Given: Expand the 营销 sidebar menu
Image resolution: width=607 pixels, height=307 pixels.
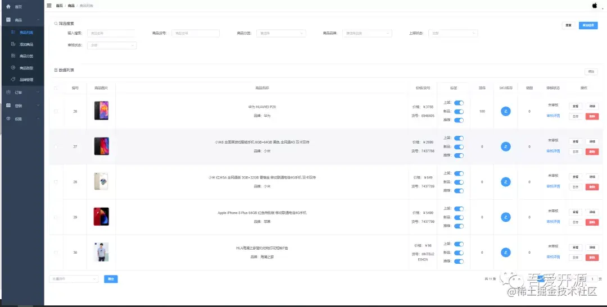Looking at the screenshot, I should [22, 106].
